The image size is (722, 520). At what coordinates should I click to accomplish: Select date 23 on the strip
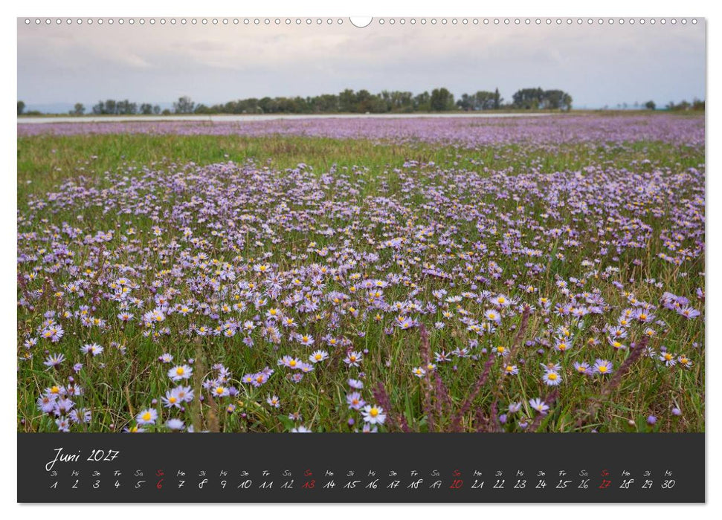coord(520,484)
